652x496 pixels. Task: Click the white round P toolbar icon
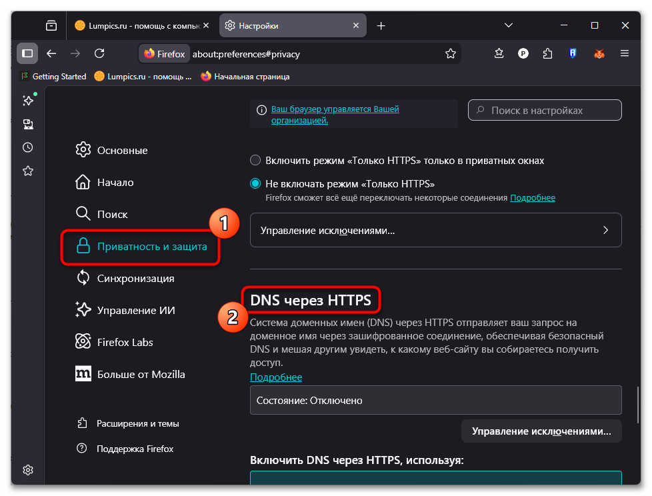pos(523,53)
